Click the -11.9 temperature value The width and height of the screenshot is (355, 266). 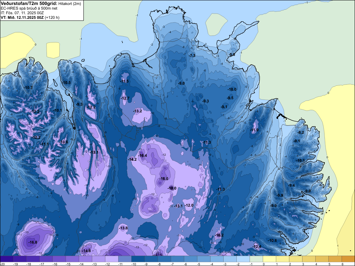[254, 130]
